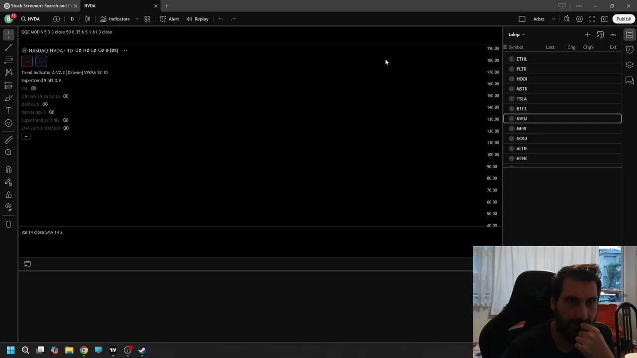Enter fullscreen mode
The image size is (637, 358).
pos(592,19)
